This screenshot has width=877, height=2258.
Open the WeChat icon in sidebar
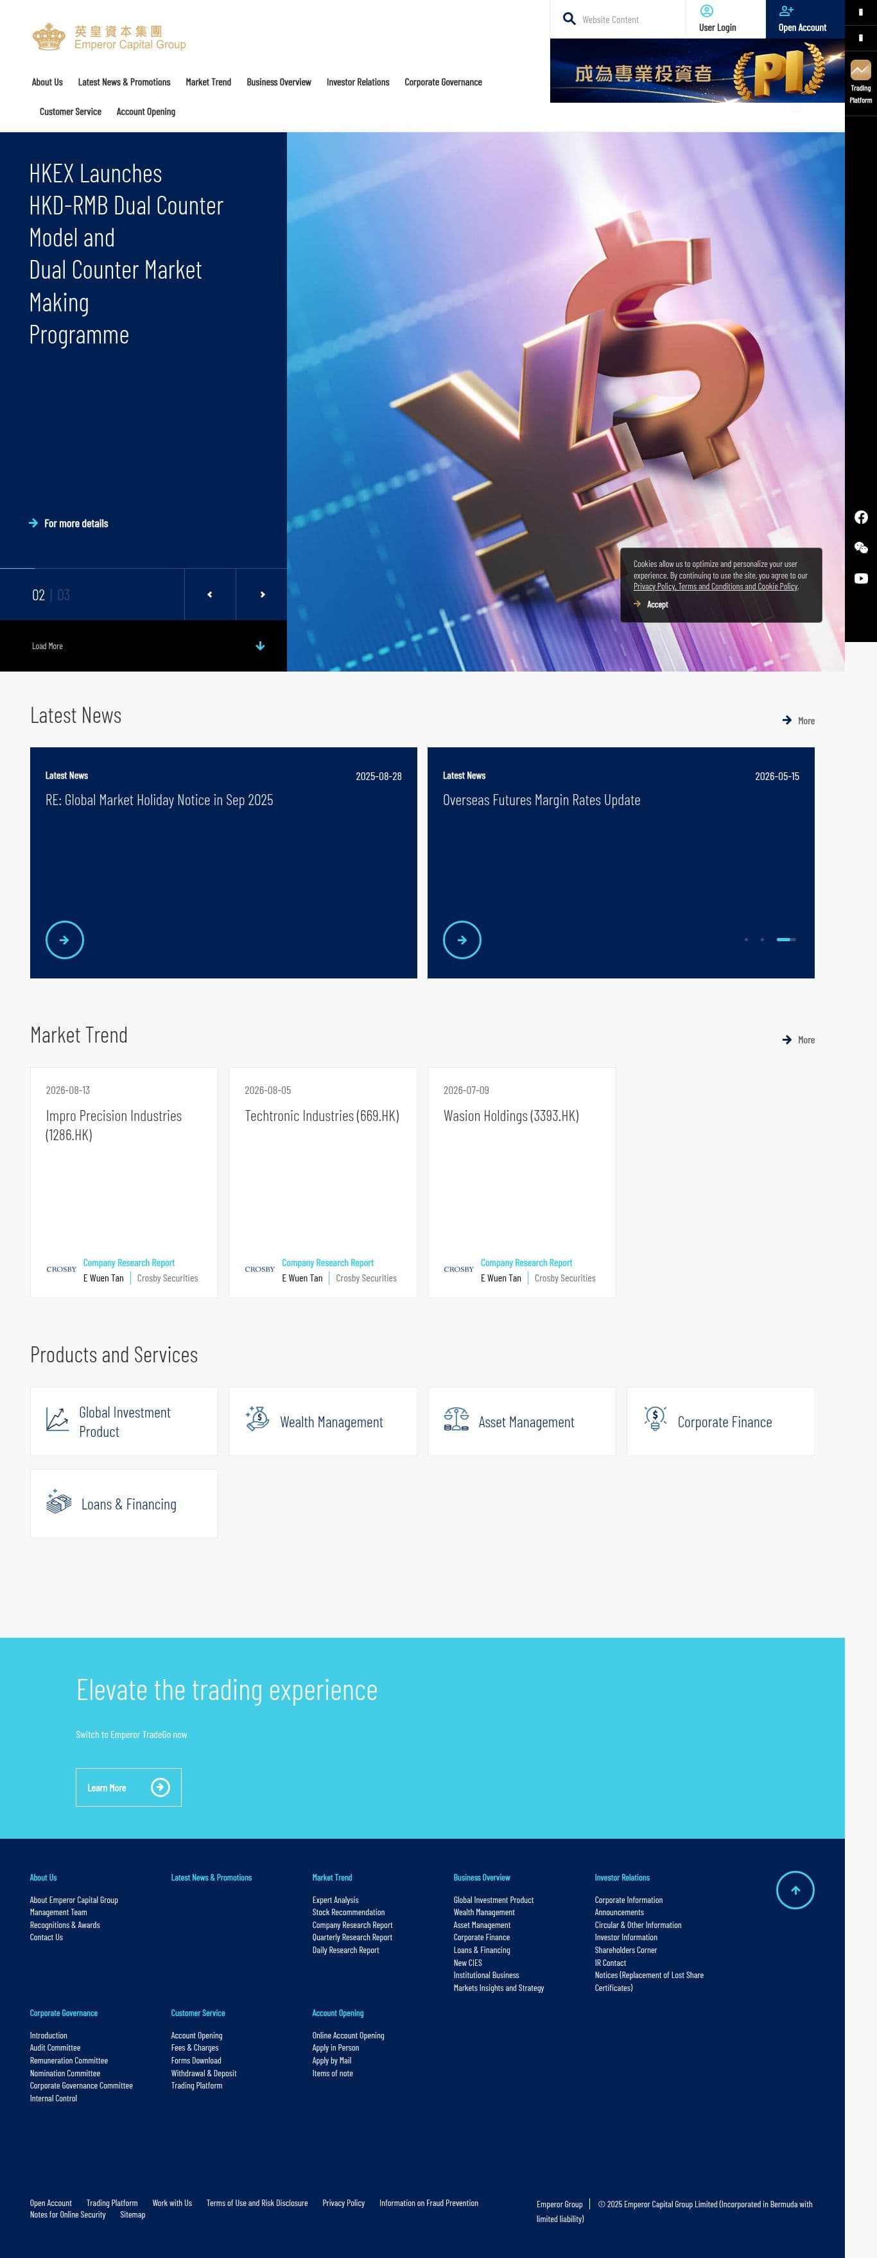[860, 548]
